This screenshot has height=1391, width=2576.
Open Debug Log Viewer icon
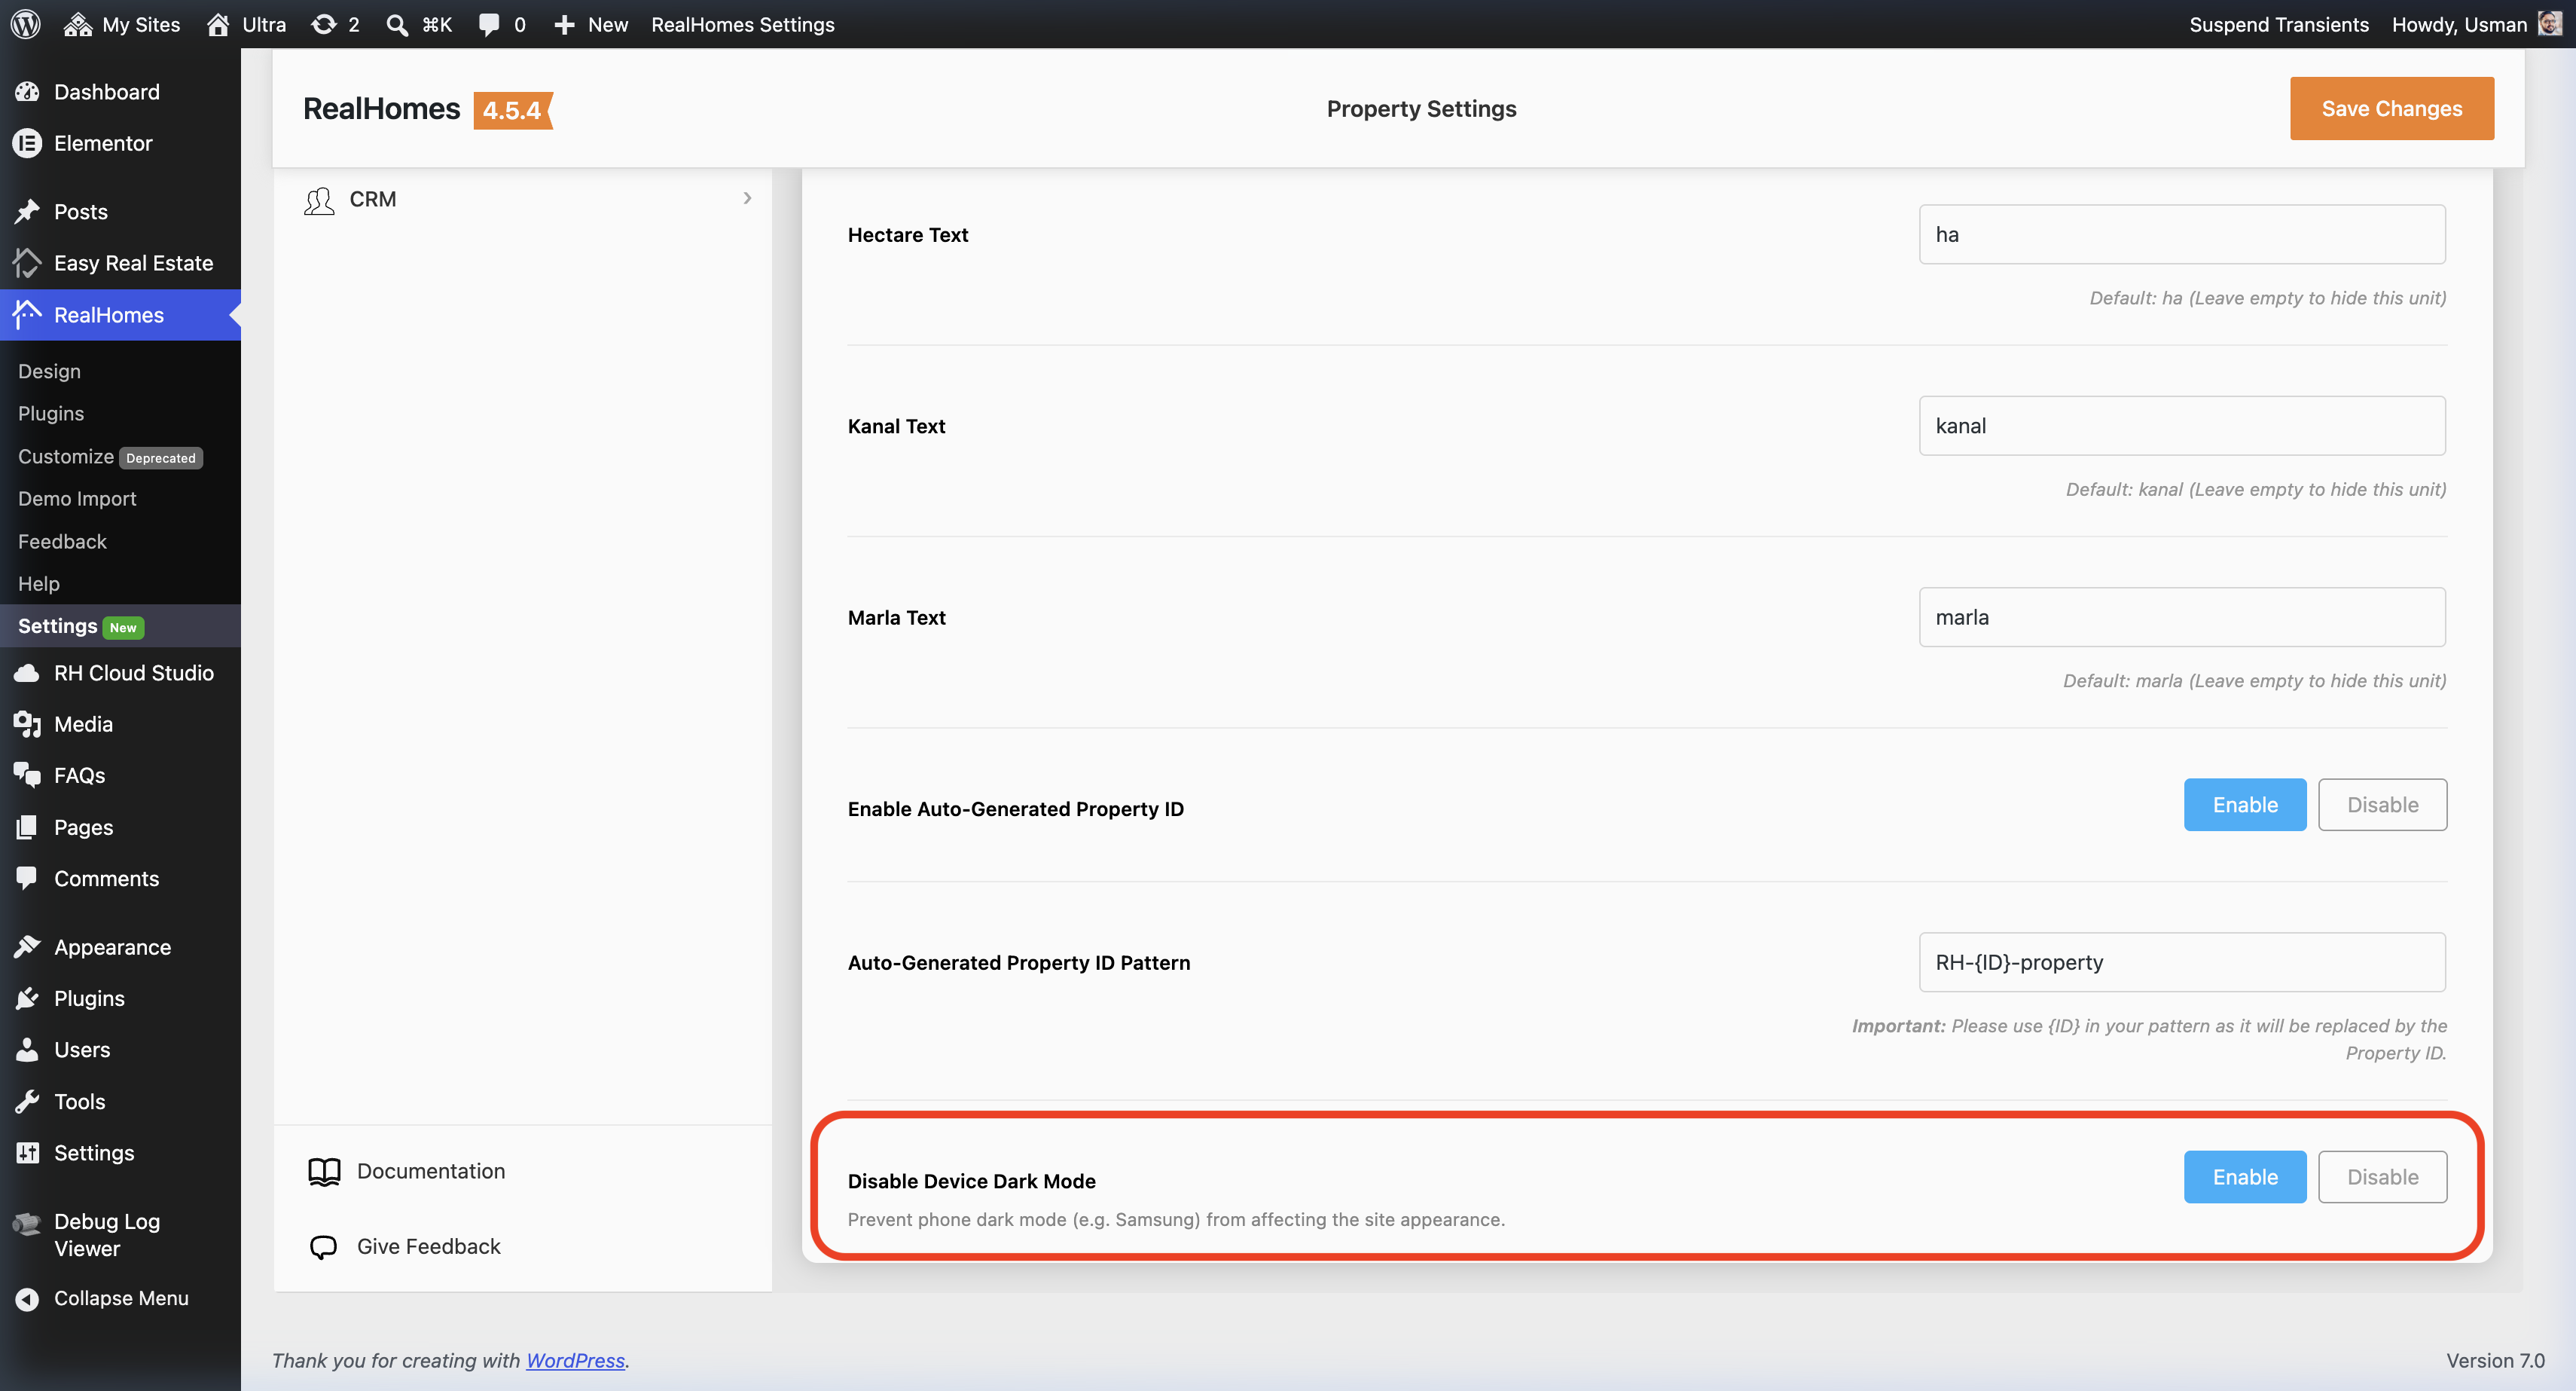tap(27, 1222)
